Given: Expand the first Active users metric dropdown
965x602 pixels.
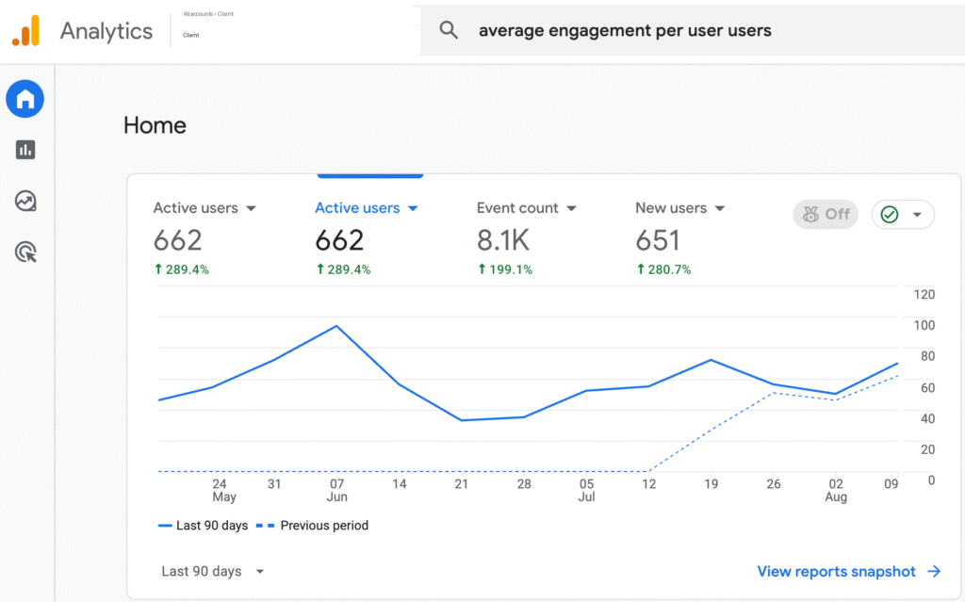Looking at the screenshot, I should pyautogui.click(x=251, y=208).
